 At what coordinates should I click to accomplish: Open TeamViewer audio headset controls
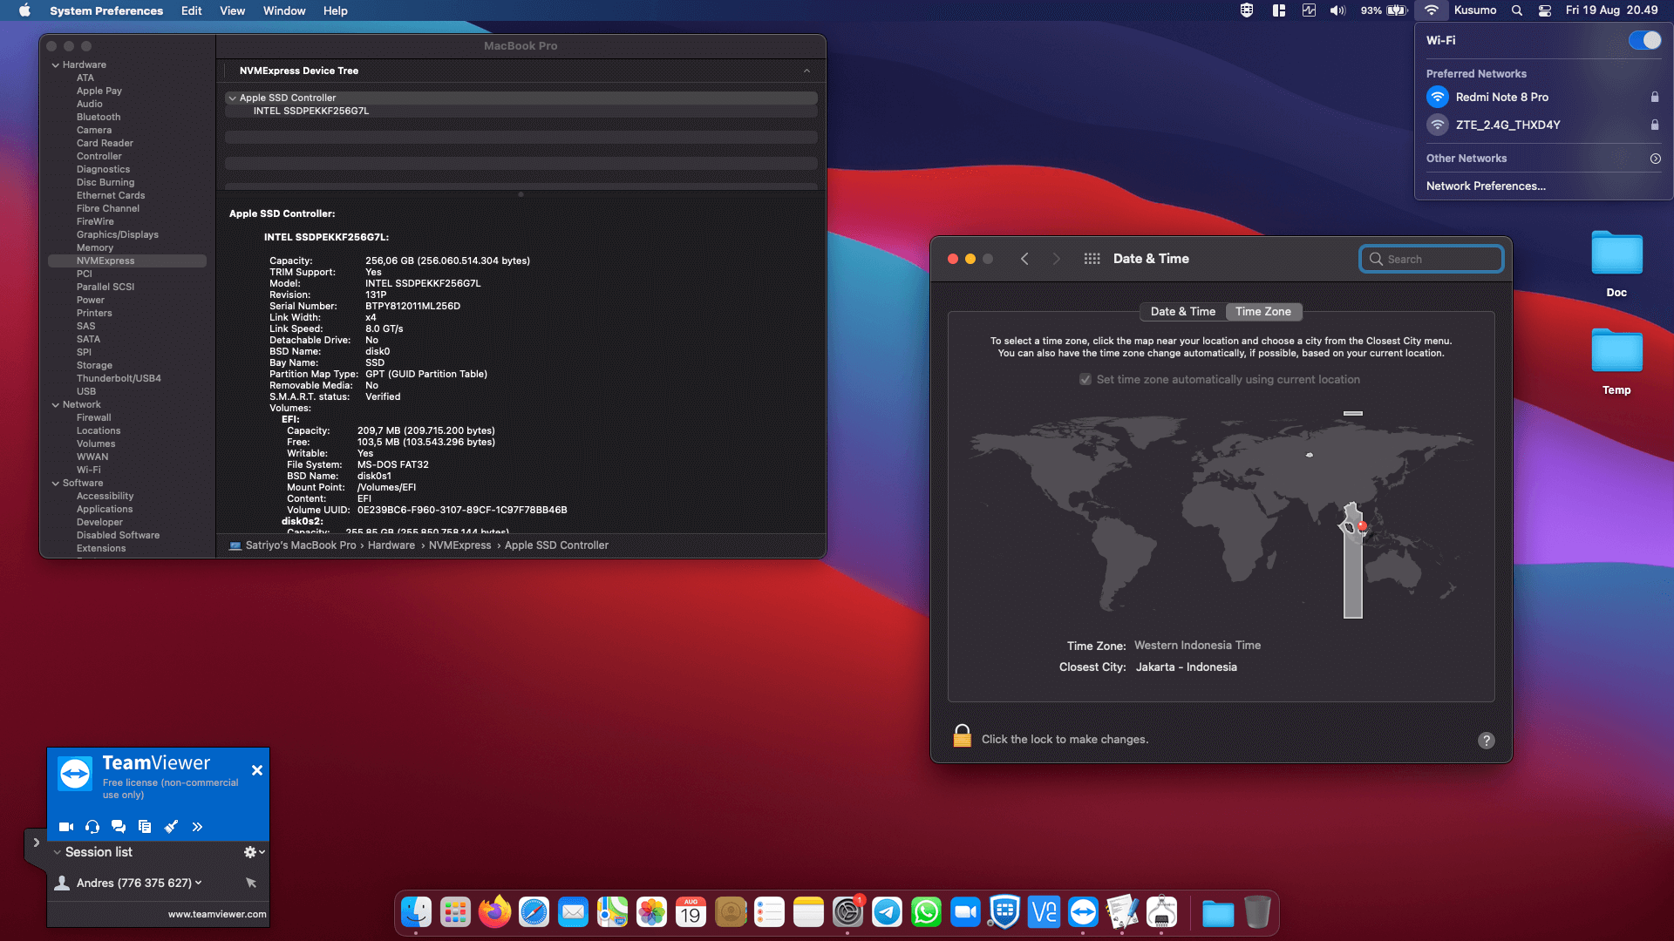point(92,827)
